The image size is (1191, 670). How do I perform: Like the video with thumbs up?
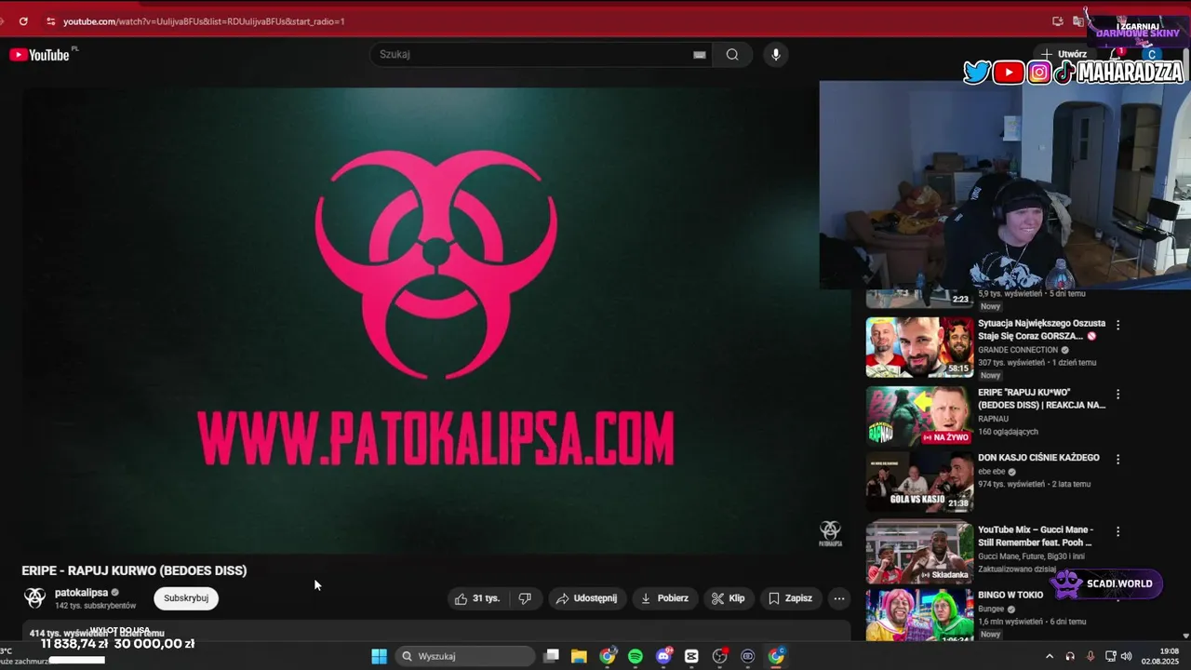coord(477,598)
